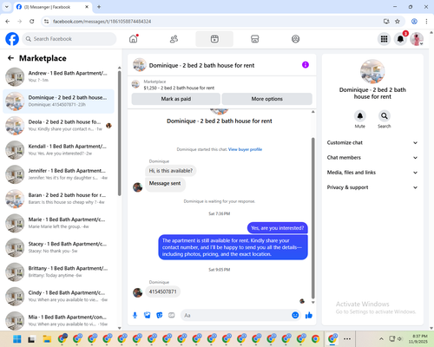The image size is (434, 347).
Task: Click the Facebook logo
Action: [x=12, y=39]
